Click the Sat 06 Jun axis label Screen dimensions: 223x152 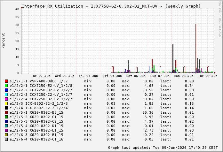point(136,76)
